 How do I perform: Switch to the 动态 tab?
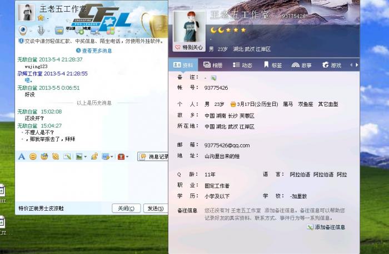pos(242,65)
